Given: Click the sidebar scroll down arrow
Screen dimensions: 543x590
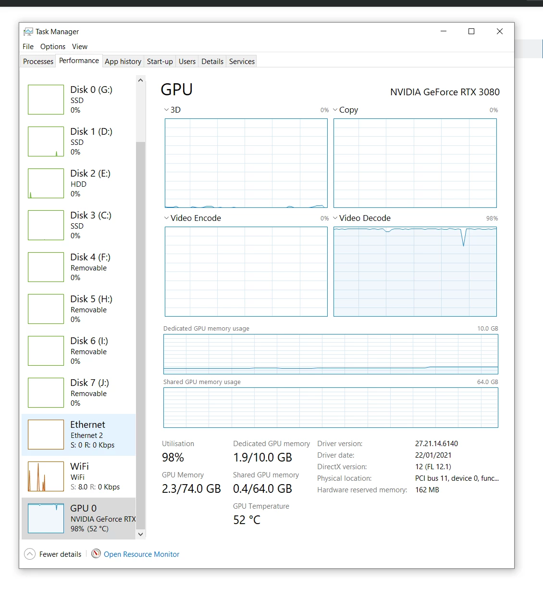Looking at the screenshot, I should 140,534.
